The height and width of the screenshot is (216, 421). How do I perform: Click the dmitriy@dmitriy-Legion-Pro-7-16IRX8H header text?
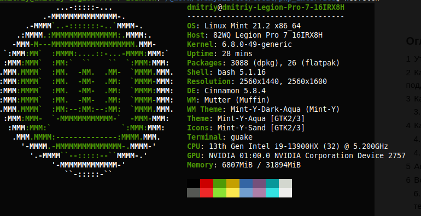266,8
